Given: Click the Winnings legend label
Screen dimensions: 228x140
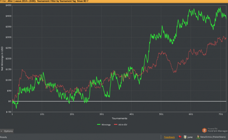Looking at the screenshot, I should pyautogui.click(x=106, y=125).
